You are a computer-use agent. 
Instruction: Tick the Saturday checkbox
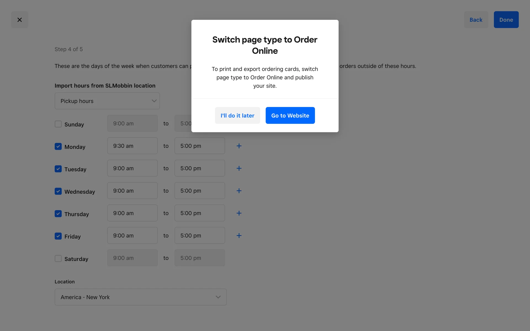pos(58,258)
